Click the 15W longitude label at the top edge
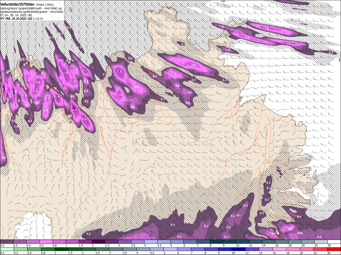Image resolution: width=341 pixels, height=255 pixels. pos(223,2)
